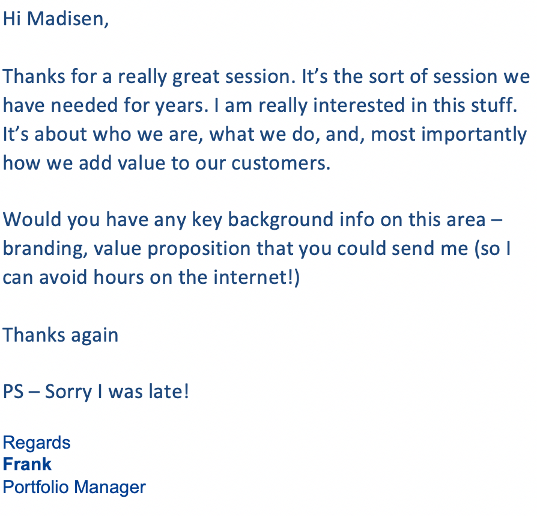The image size is (537, 516).
Task: Click on 'most importantly' text
Action: click(x=449, y=135)
